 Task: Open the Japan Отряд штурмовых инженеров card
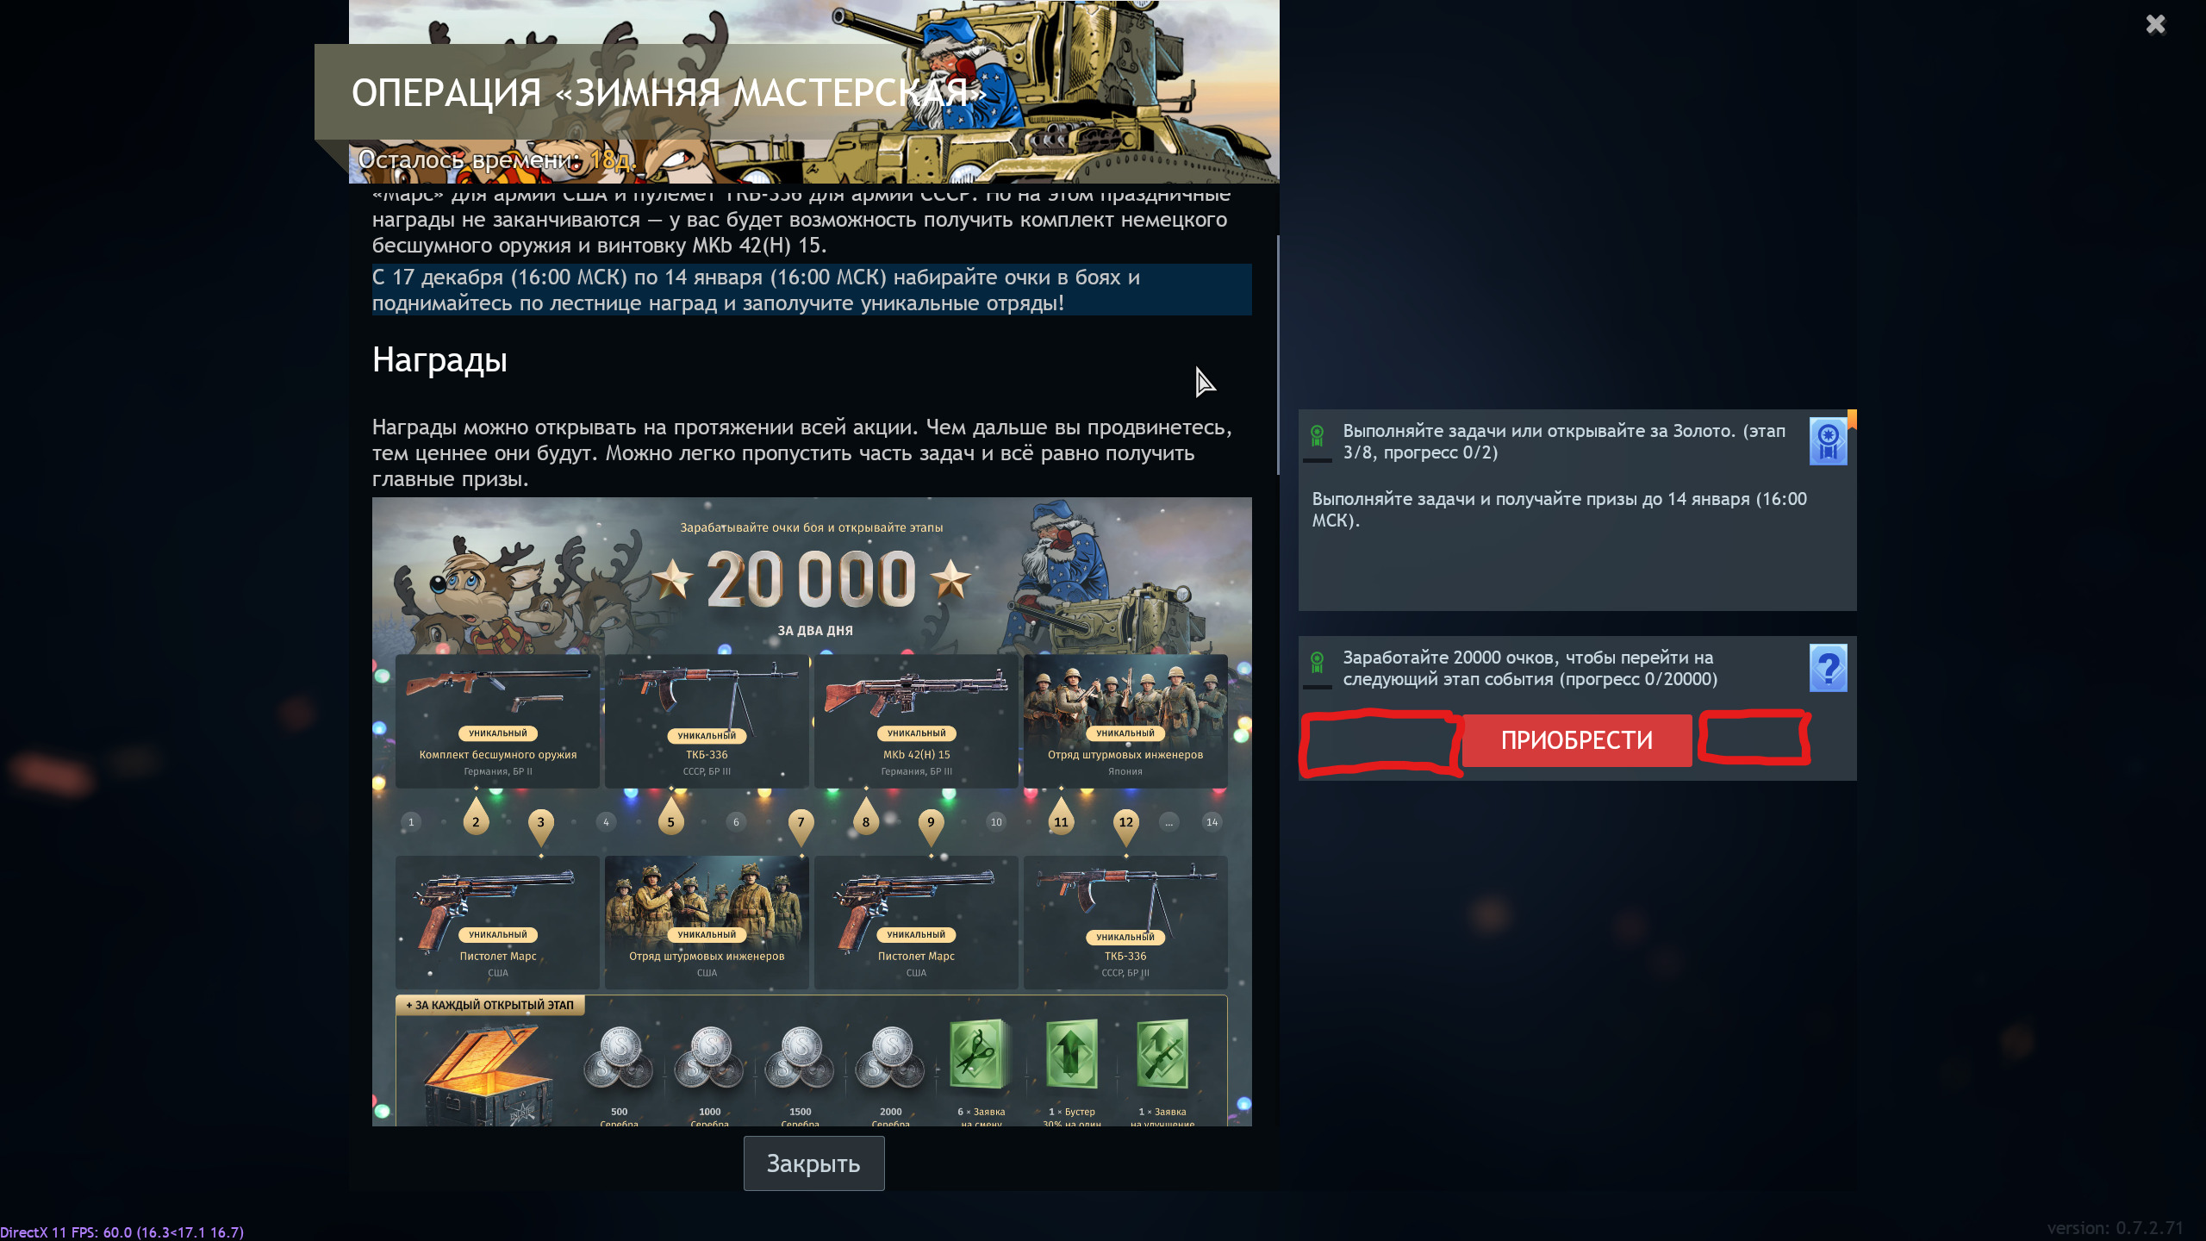tap(1125, 721)
